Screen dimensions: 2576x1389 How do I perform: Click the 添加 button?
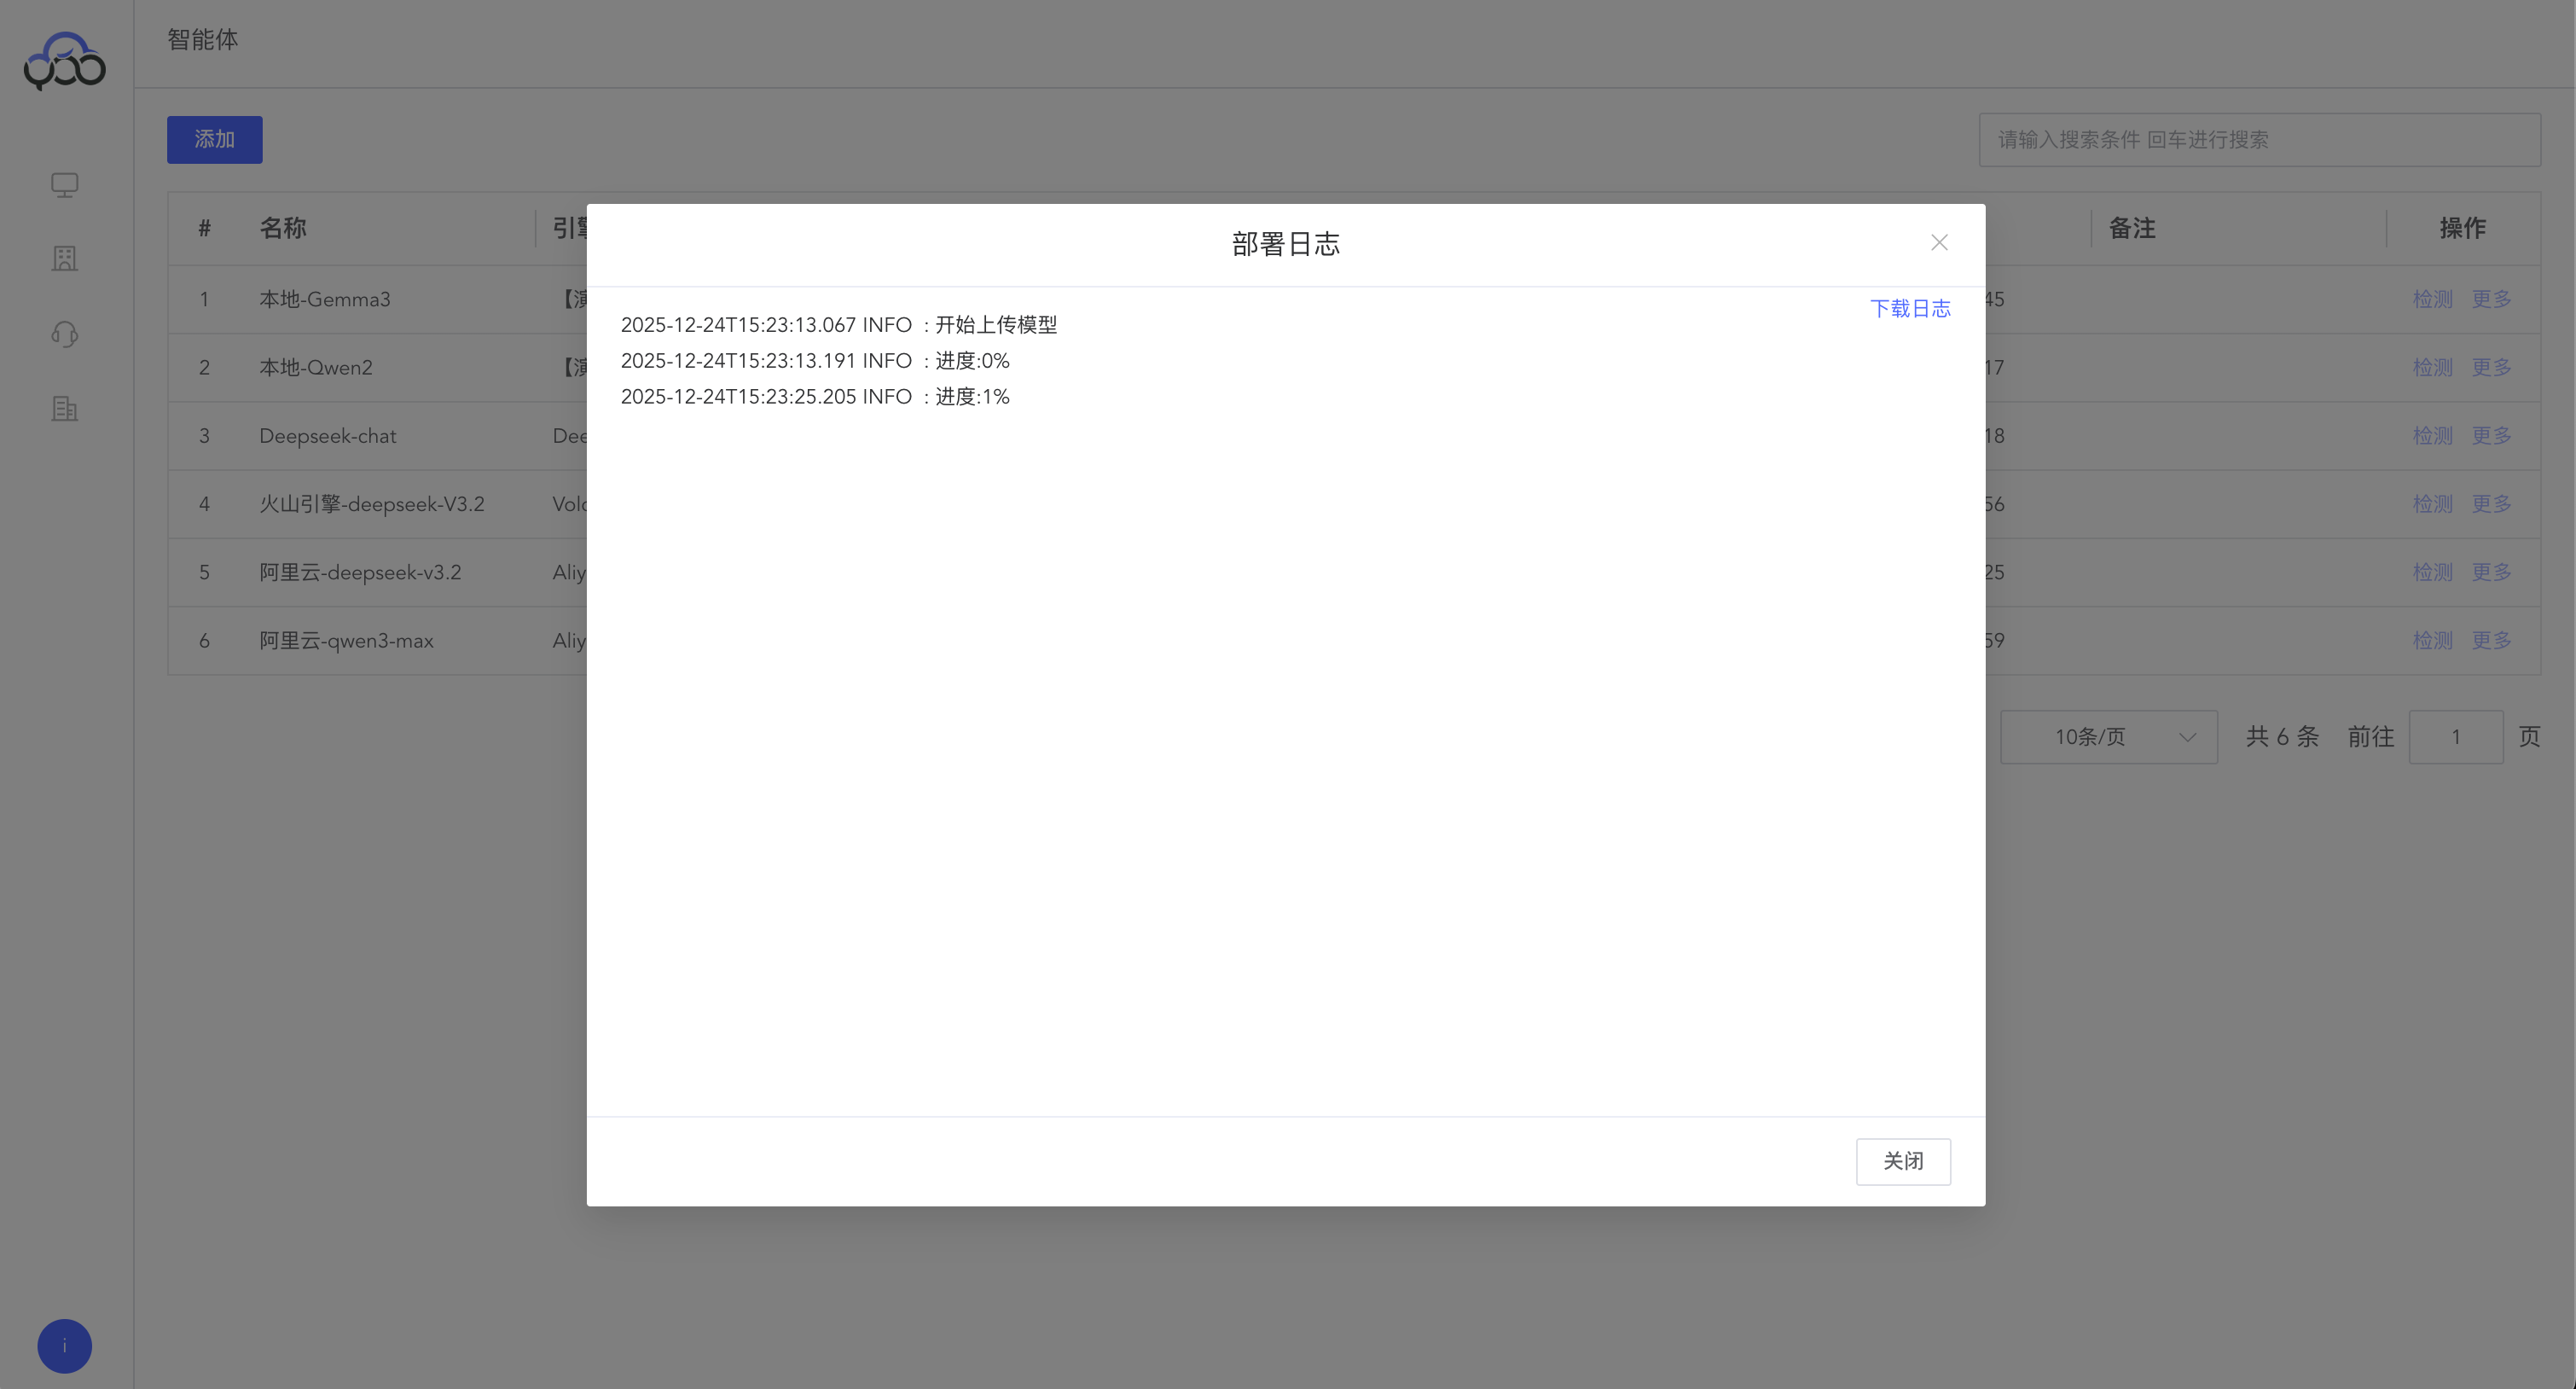tap(214, 139)
